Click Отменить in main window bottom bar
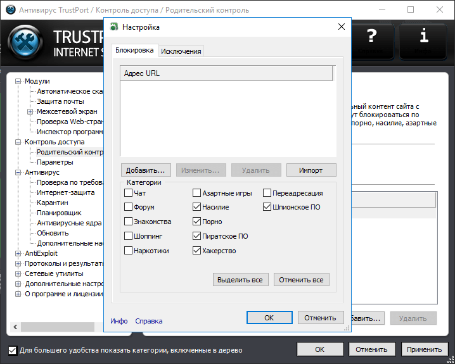This screenshot has width=455, height=364. coord(372,349)
